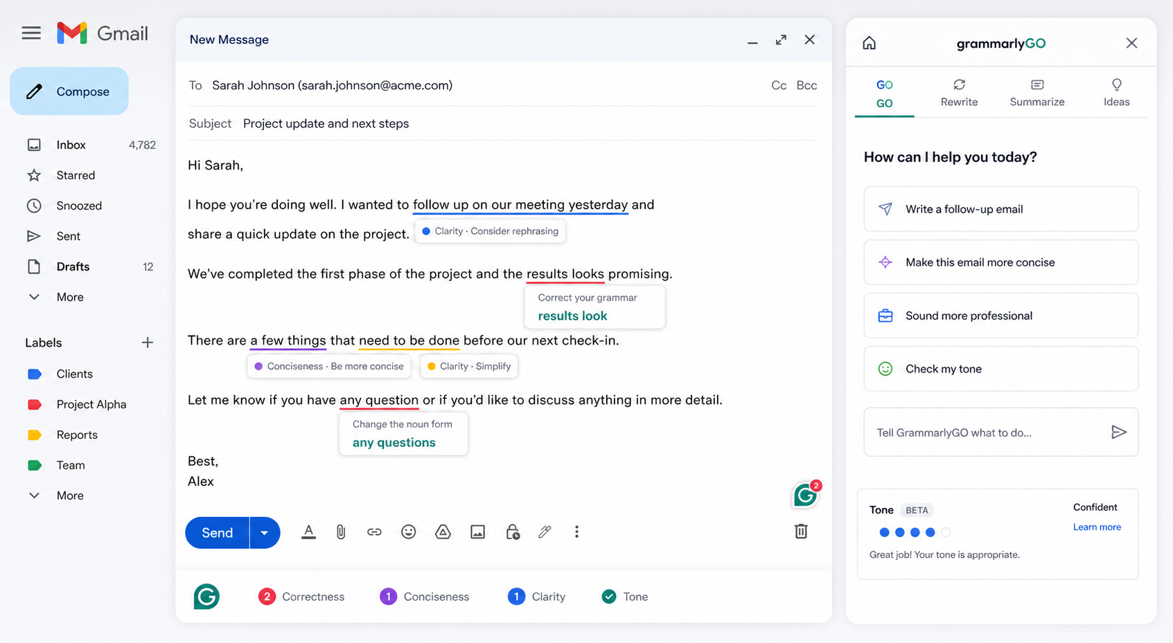
Task: Choose 'Make this email more concise' prompt
Action: click(x=1001, y=262)
